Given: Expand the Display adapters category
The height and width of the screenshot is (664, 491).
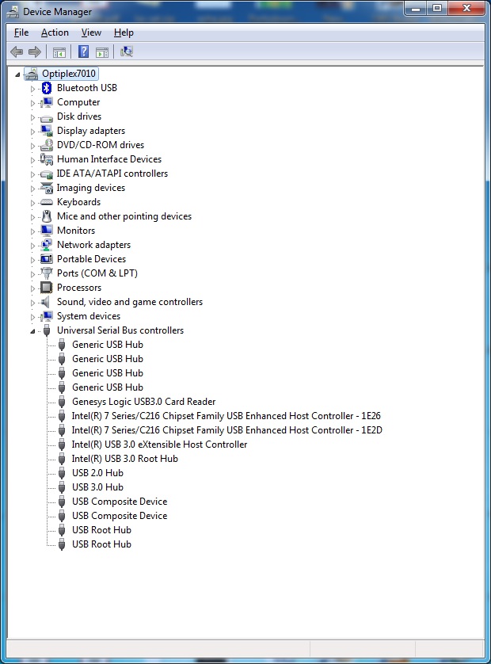Looking at the screenshot, I should click(x=32, y=132).
